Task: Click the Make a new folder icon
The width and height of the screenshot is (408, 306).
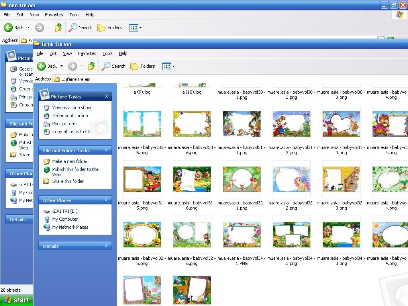Action: (47, 162)
